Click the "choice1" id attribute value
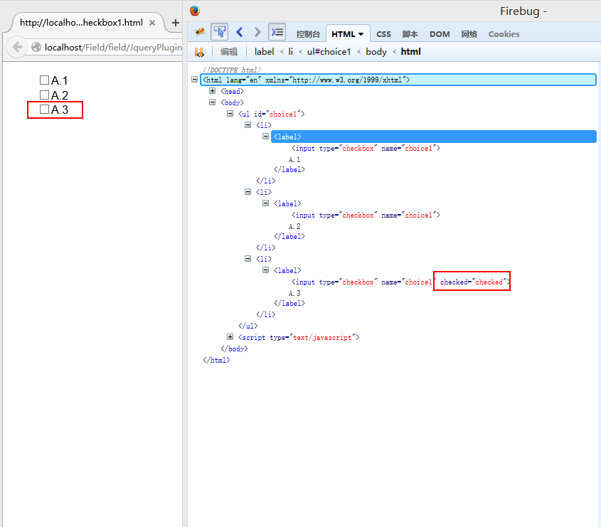The height and width of the screenshot is (527, 601). (283, 114)
